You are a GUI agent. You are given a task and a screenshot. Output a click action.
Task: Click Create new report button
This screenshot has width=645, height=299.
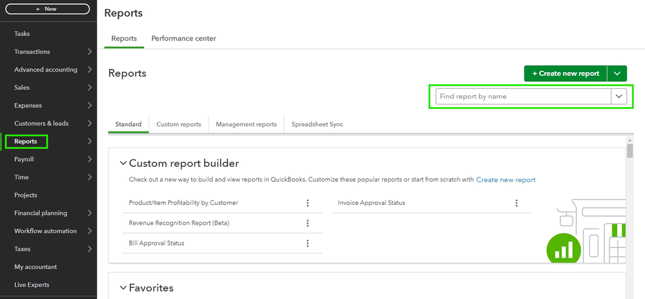coord(566,73)
